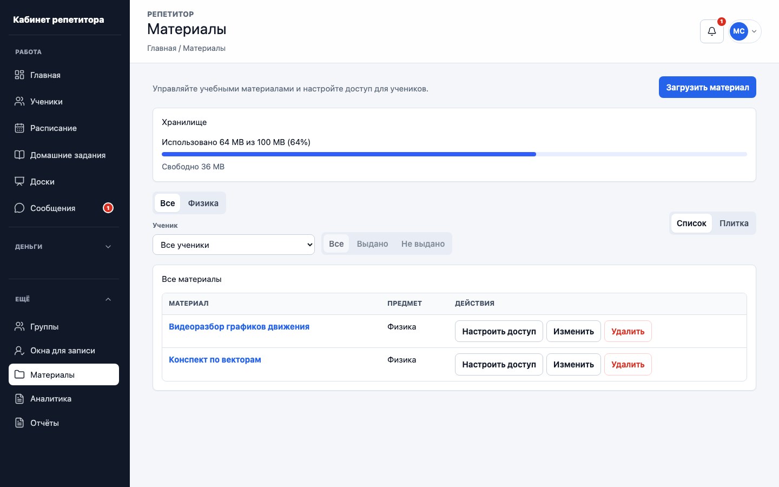
Task: Click the Группы people icon
Action: point(19,326)
